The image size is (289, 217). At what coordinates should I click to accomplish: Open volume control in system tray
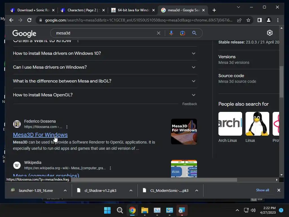(x=253, y=210)
